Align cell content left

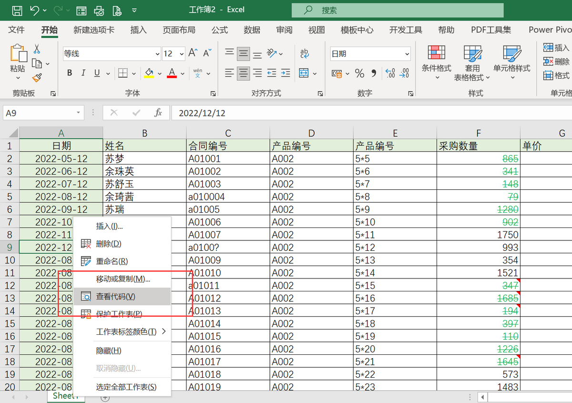coord(230,73)
